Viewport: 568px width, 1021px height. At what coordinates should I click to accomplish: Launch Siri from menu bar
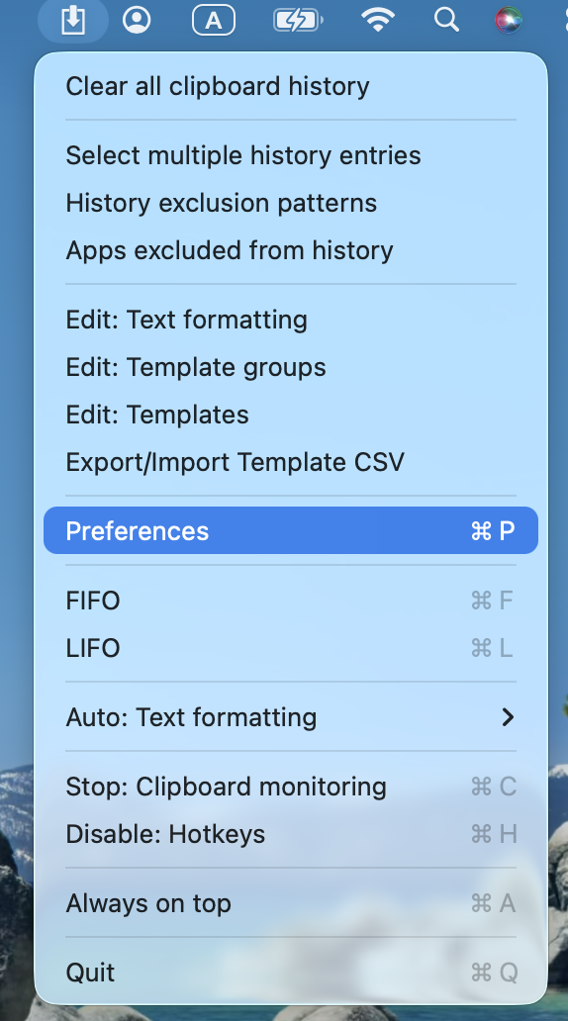click(508, 20)
